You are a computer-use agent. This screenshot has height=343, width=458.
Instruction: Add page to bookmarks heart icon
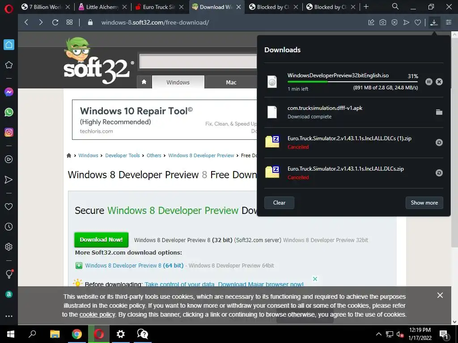click(418, 22)
